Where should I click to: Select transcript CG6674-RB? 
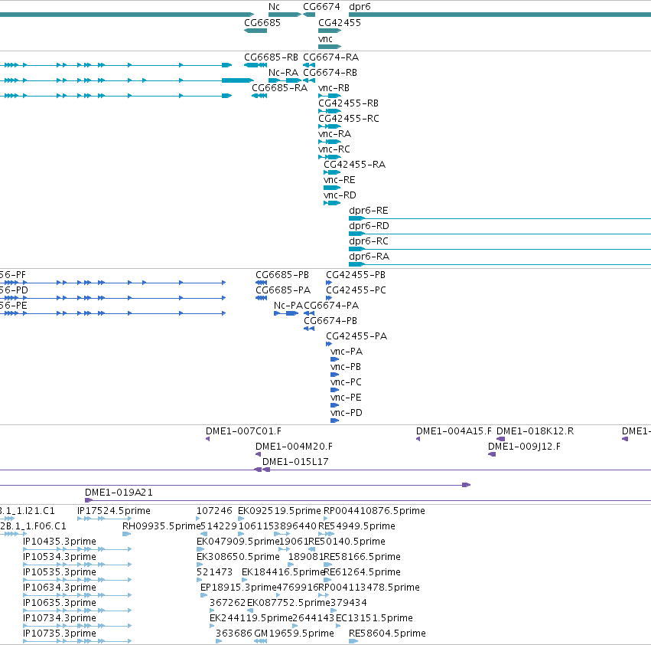330,72
